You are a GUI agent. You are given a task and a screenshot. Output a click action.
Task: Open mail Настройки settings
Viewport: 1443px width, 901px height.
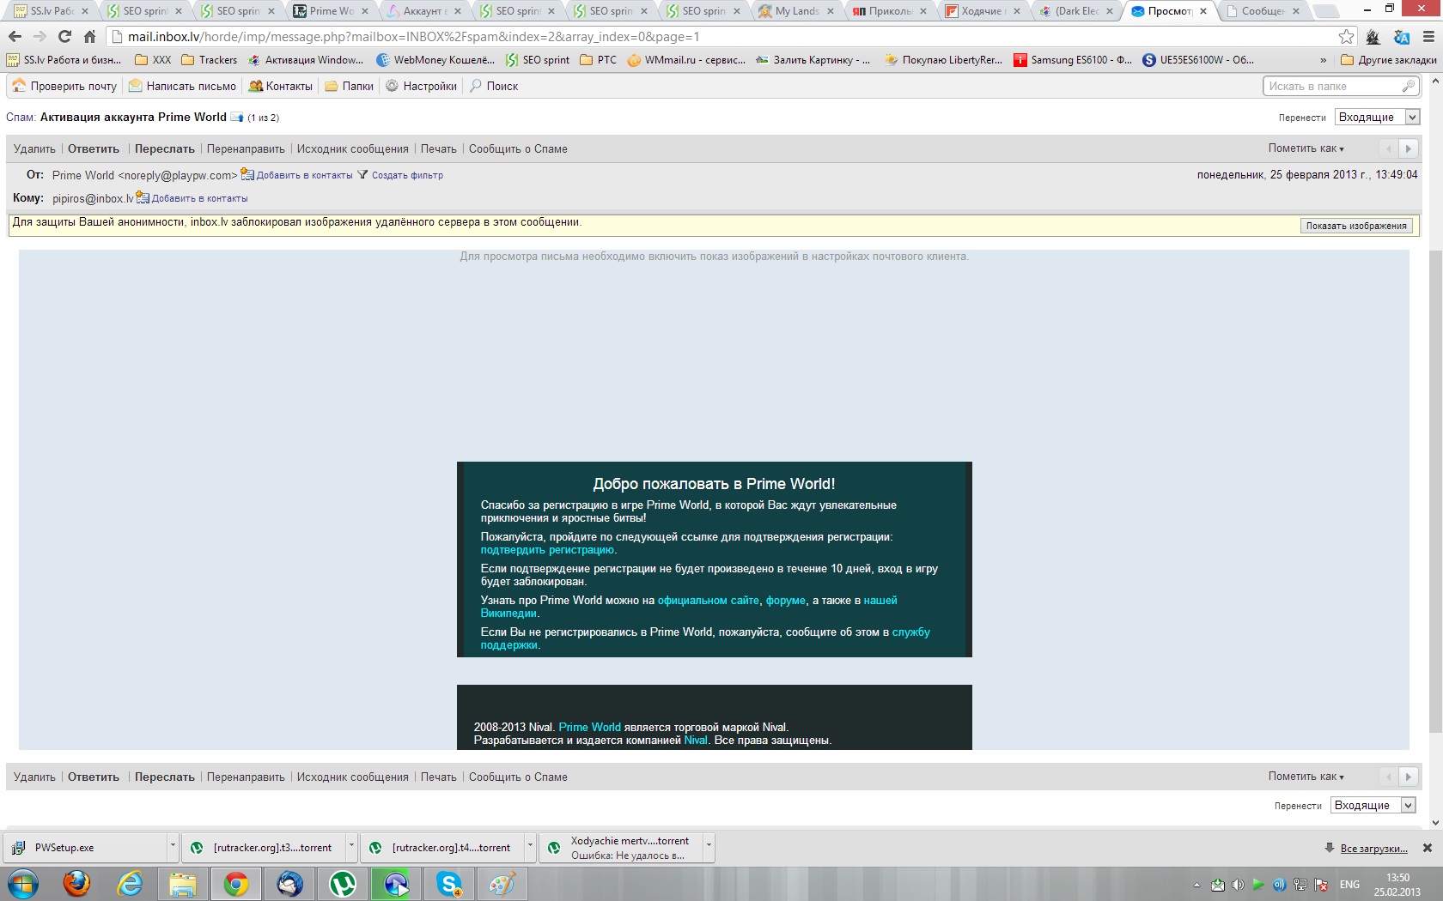pos(421,86)
